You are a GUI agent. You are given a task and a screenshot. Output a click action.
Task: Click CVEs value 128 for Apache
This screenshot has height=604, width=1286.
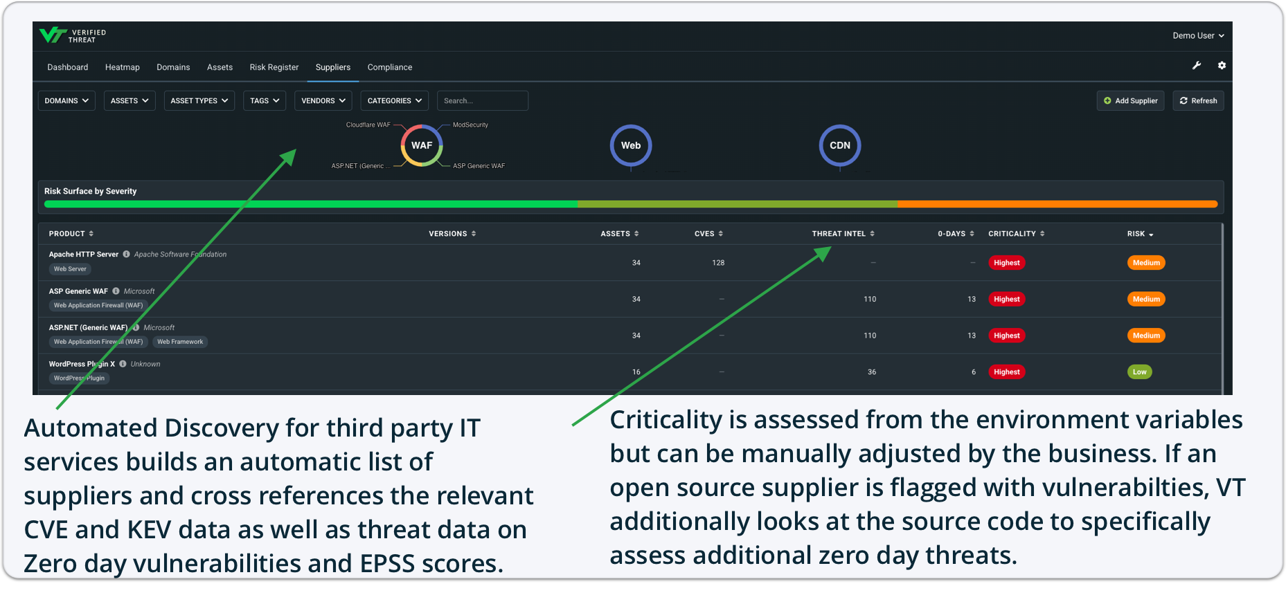click(718, 263)
